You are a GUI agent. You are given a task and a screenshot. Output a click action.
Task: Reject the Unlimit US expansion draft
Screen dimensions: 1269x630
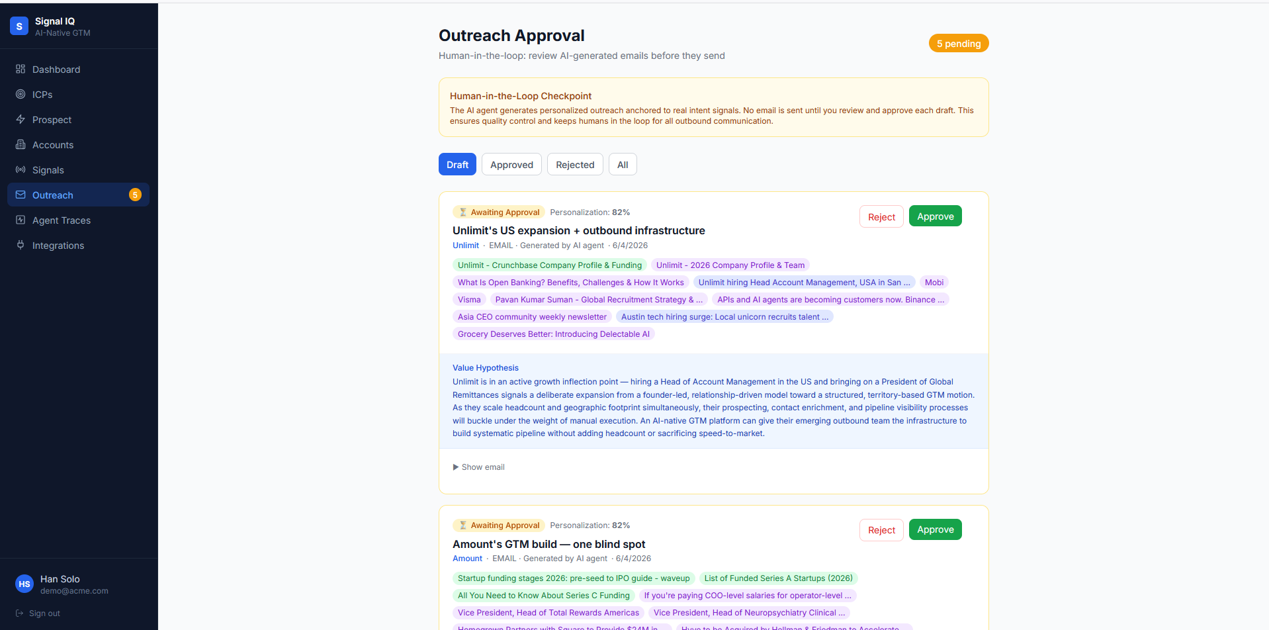[x=881, y=216]
